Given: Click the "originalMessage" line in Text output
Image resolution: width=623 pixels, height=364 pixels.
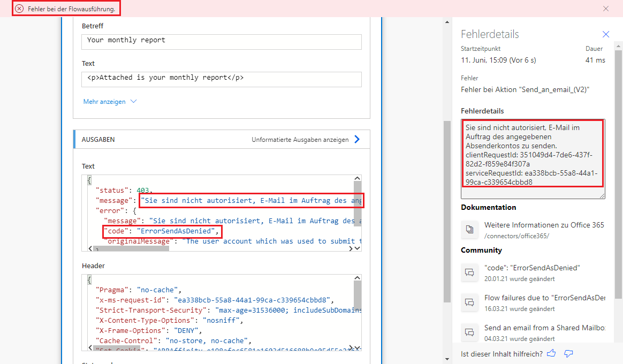Looking at the screenshot, I should click(233, 241).
